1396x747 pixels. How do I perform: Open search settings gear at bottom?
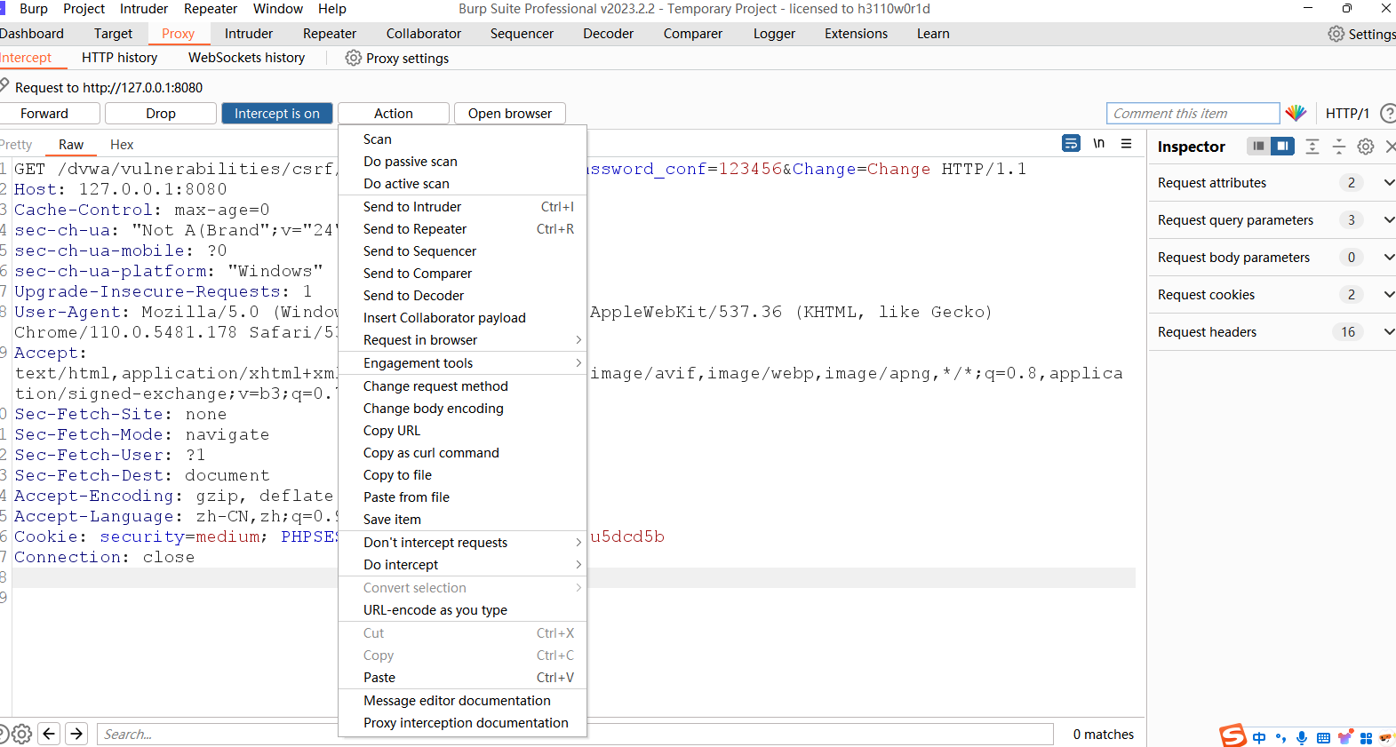pos(22,734)
